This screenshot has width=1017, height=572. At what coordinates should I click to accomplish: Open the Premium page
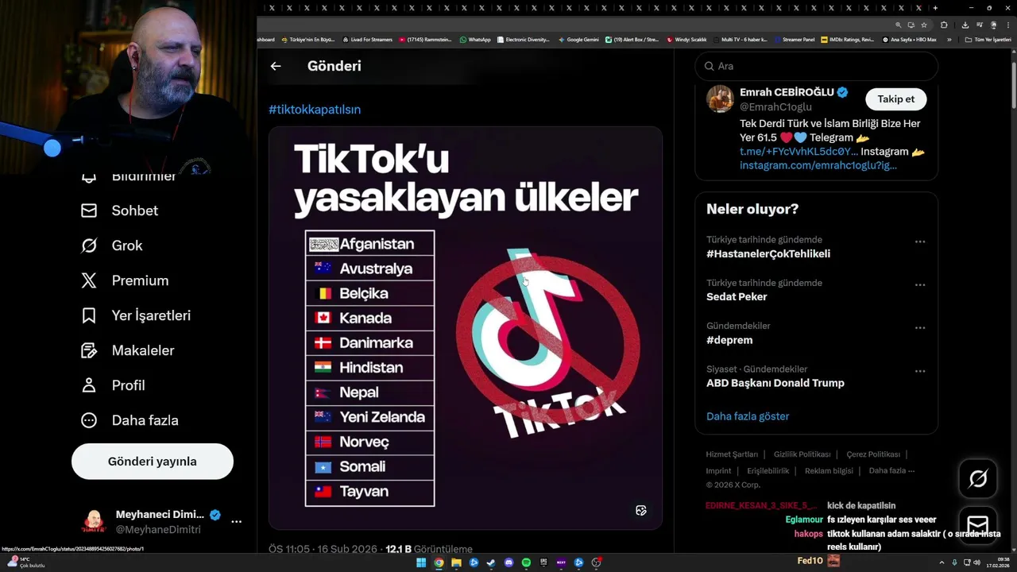click(125, 280)
